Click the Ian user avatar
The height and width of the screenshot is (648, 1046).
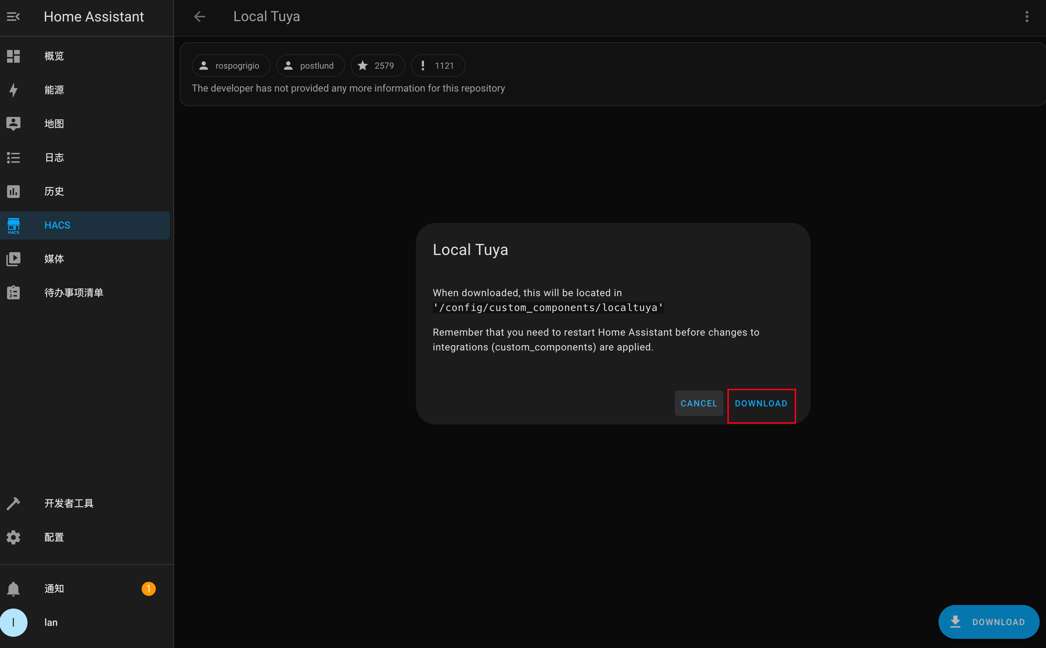pyautogui.click(x=13, y=622)
